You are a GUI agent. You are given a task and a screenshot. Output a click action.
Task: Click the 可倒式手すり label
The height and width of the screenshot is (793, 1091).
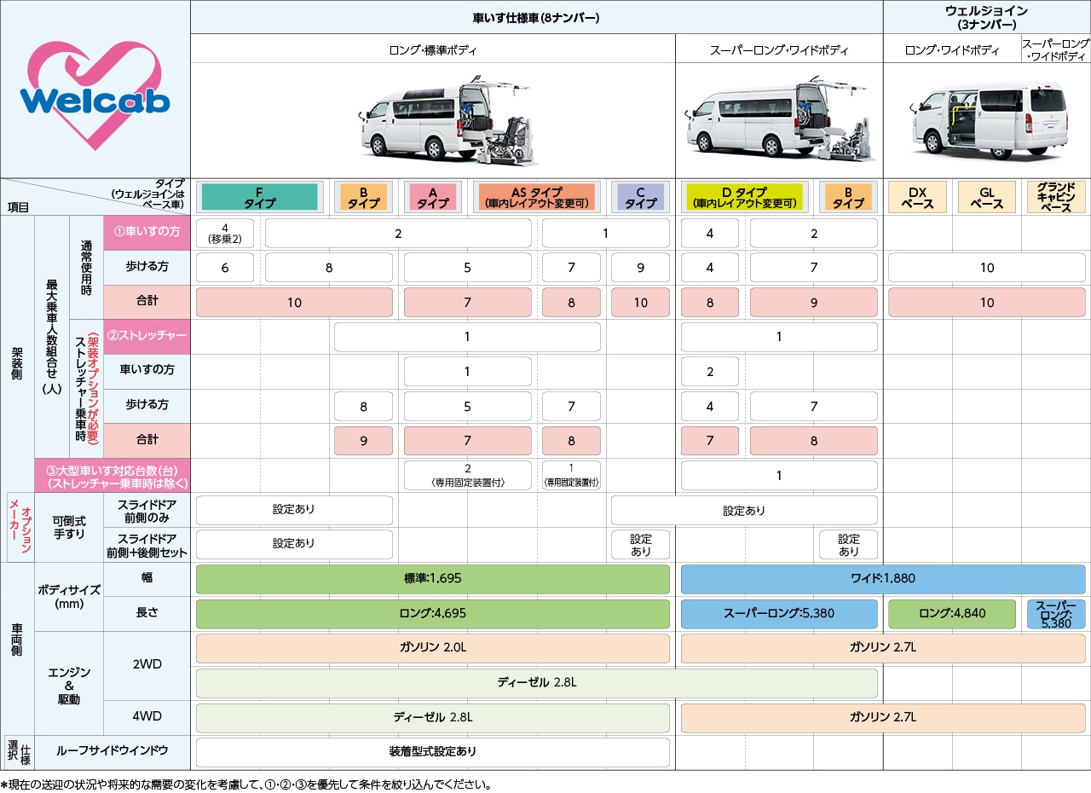point(69,527)
